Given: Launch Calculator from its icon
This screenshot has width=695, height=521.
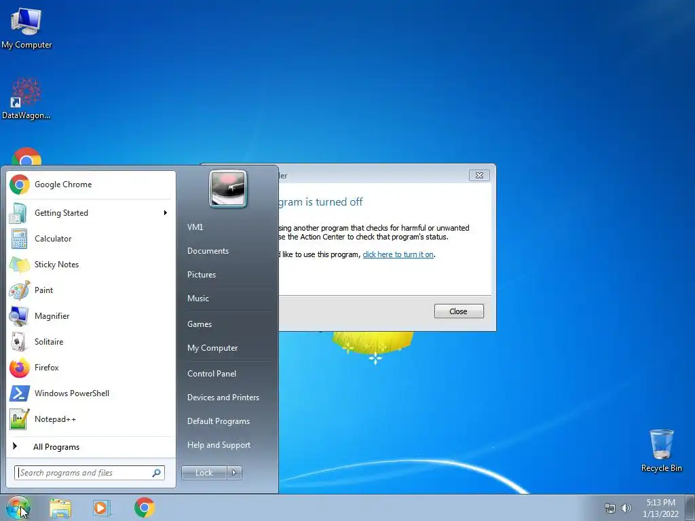Looking at the screenshot, I should (x=19, y=239).
